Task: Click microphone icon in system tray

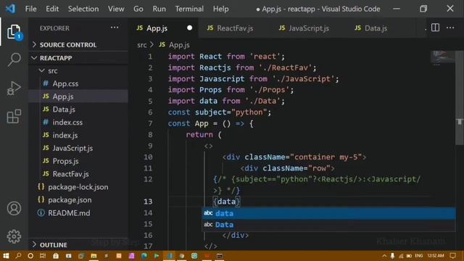Action: coord(392,256)
